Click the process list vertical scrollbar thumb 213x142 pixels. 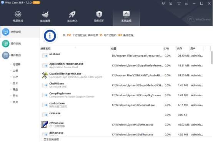click(211, 58)
